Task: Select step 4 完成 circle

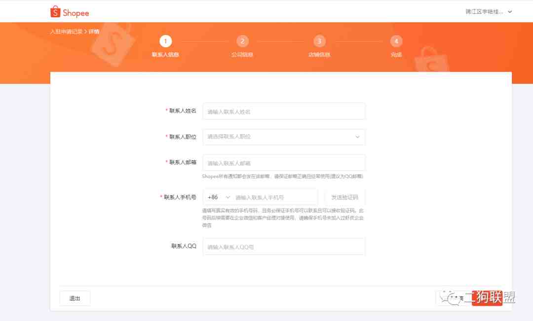Action: (396, 41)
